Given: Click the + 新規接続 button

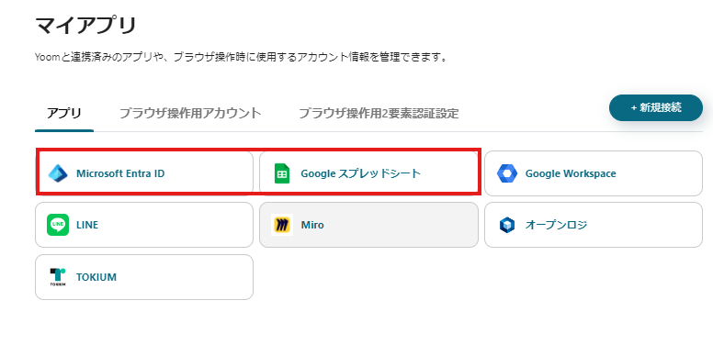Looking at the screenshot, I should (x=656, y=107).
